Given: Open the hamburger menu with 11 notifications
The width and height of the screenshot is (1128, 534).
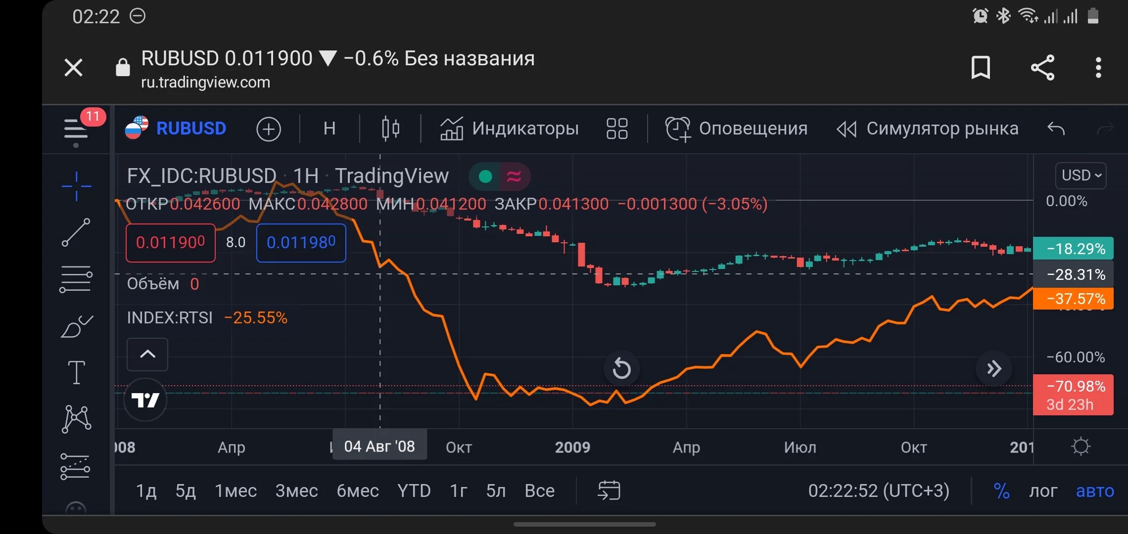Looking at the screenshot, I should [x=76, y=128].
